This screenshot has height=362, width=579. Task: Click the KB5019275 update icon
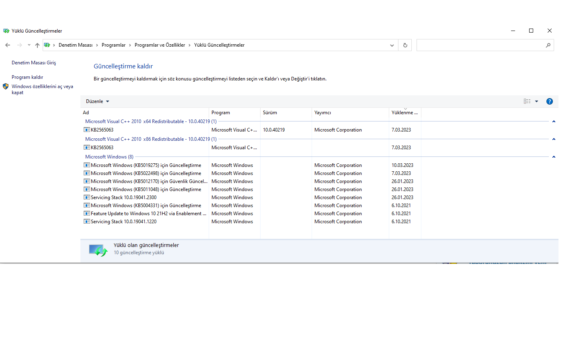[x=86, y=165]
